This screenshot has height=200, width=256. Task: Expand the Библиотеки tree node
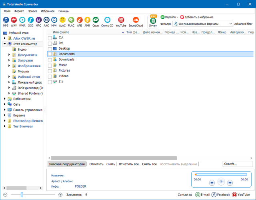tap(4, 99)
